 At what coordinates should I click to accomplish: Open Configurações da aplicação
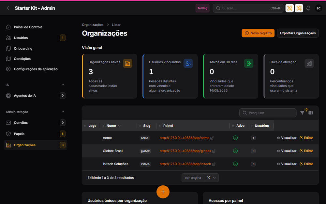click(36, 69)
